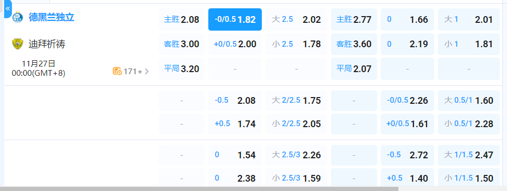Choose 小 2/2.5 at 2.05
507x191 pixels.
coord(296,124)
